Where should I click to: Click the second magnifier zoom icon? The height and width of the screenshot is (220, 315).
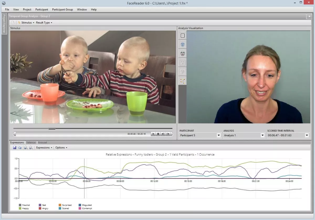31,148
